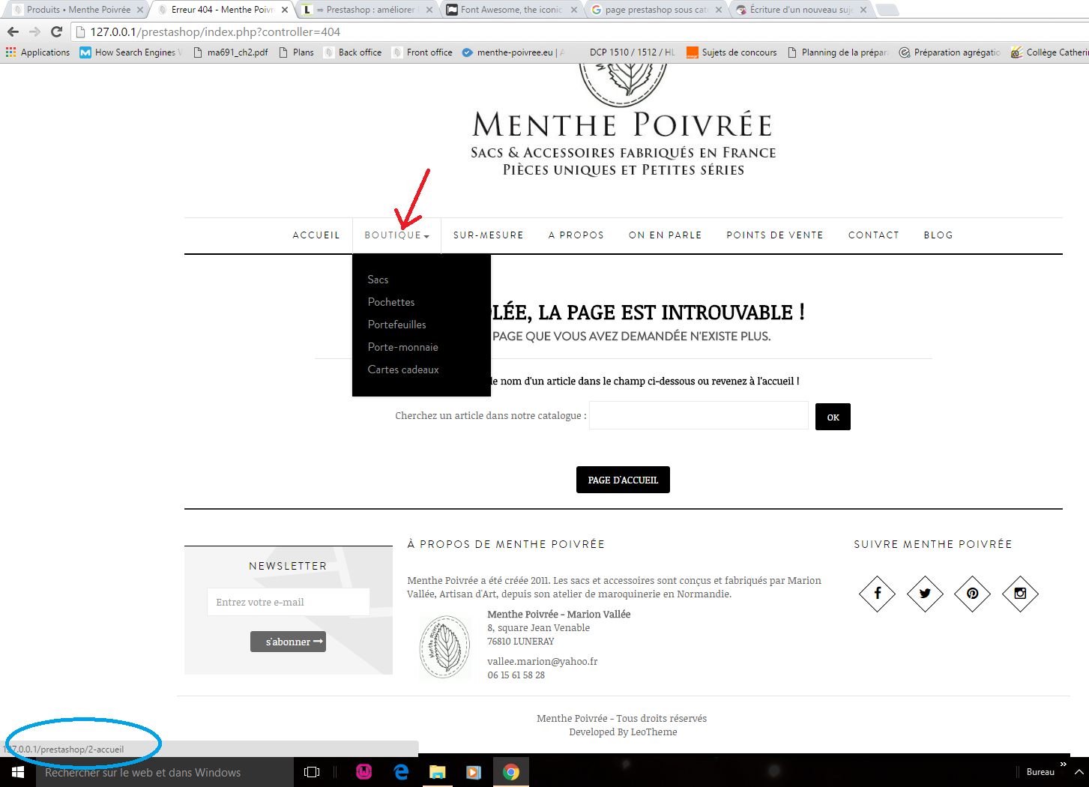The image size is (1089, 787).
Task: Open the Back office bookmark
Action: click(353, 52)
